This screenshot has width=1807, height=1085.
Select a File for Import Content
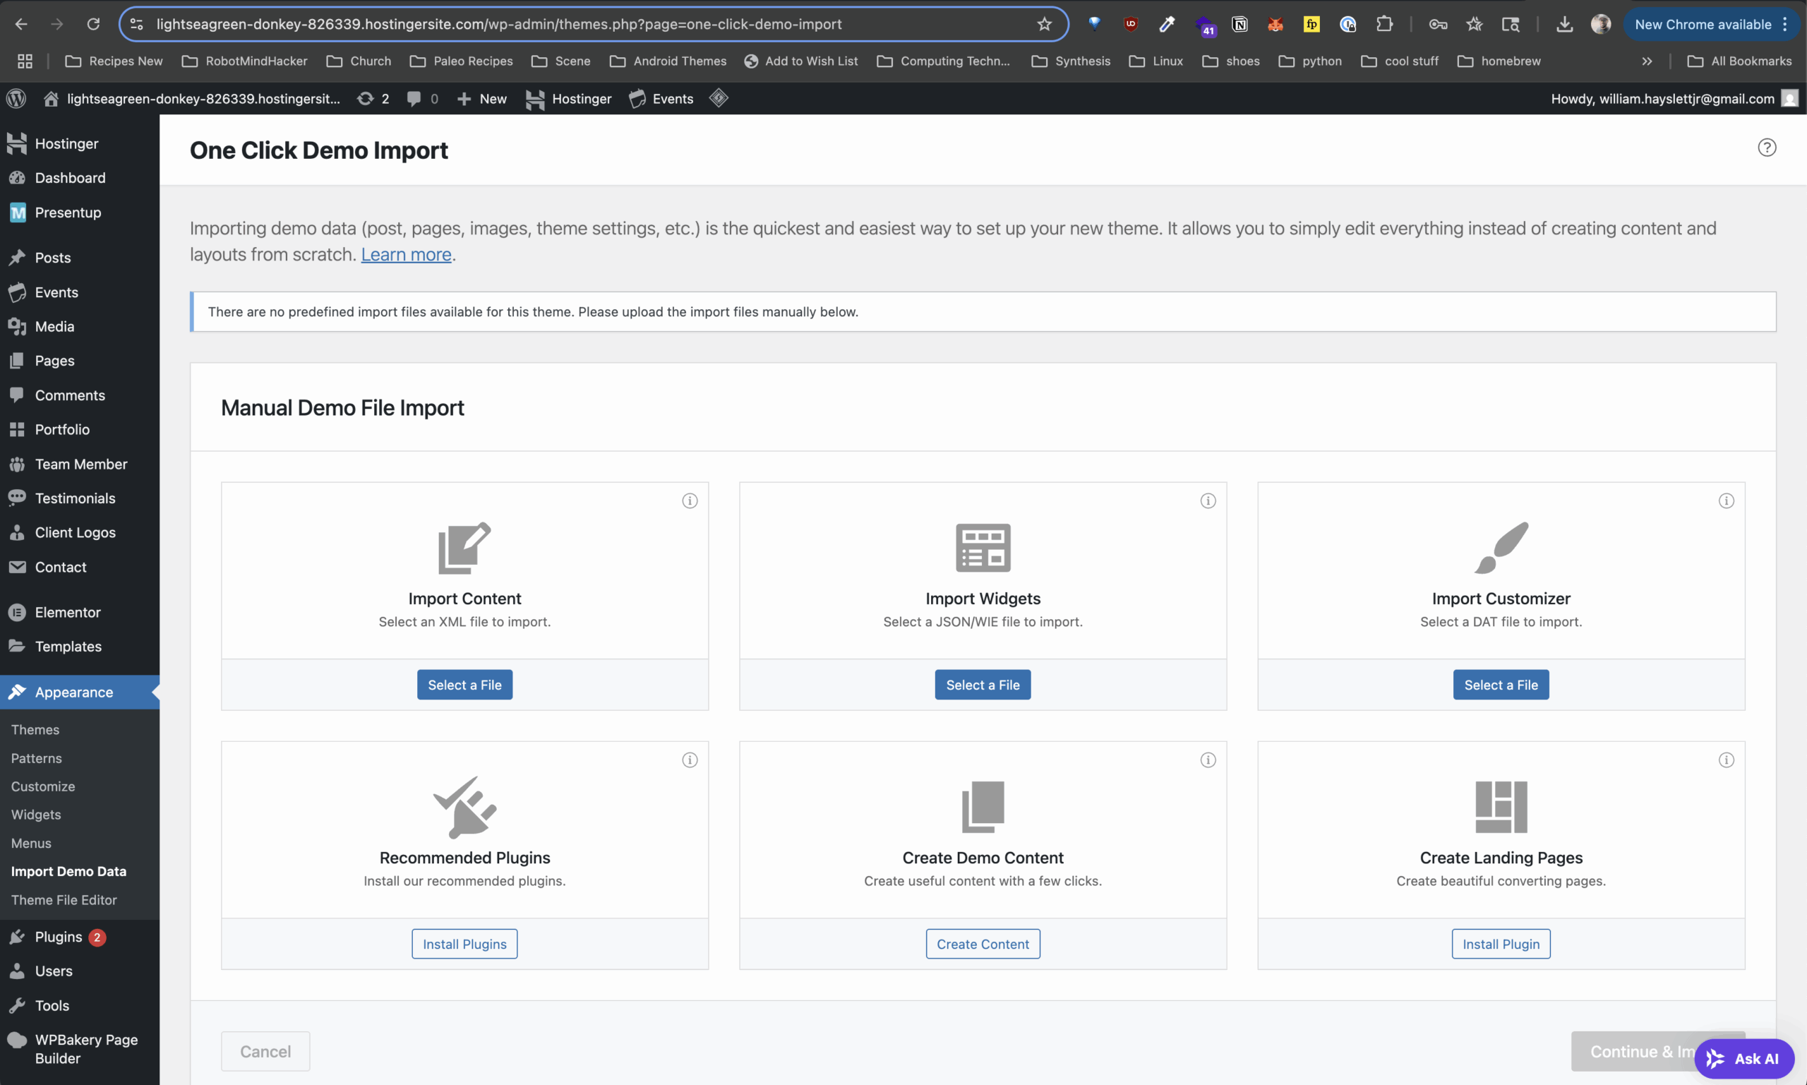464,685
